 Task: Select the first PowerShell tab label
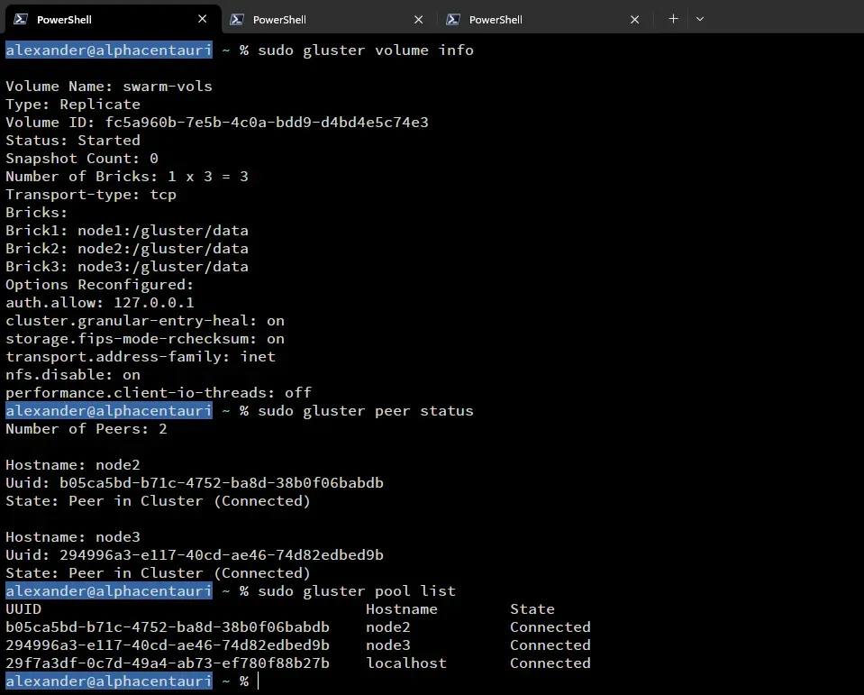click(64, 19)
